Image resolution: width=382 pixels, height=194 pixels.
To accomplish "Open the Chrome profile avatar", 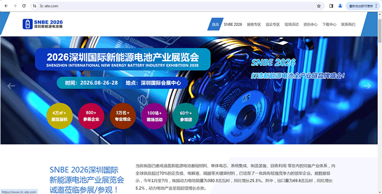I will 340,6.
